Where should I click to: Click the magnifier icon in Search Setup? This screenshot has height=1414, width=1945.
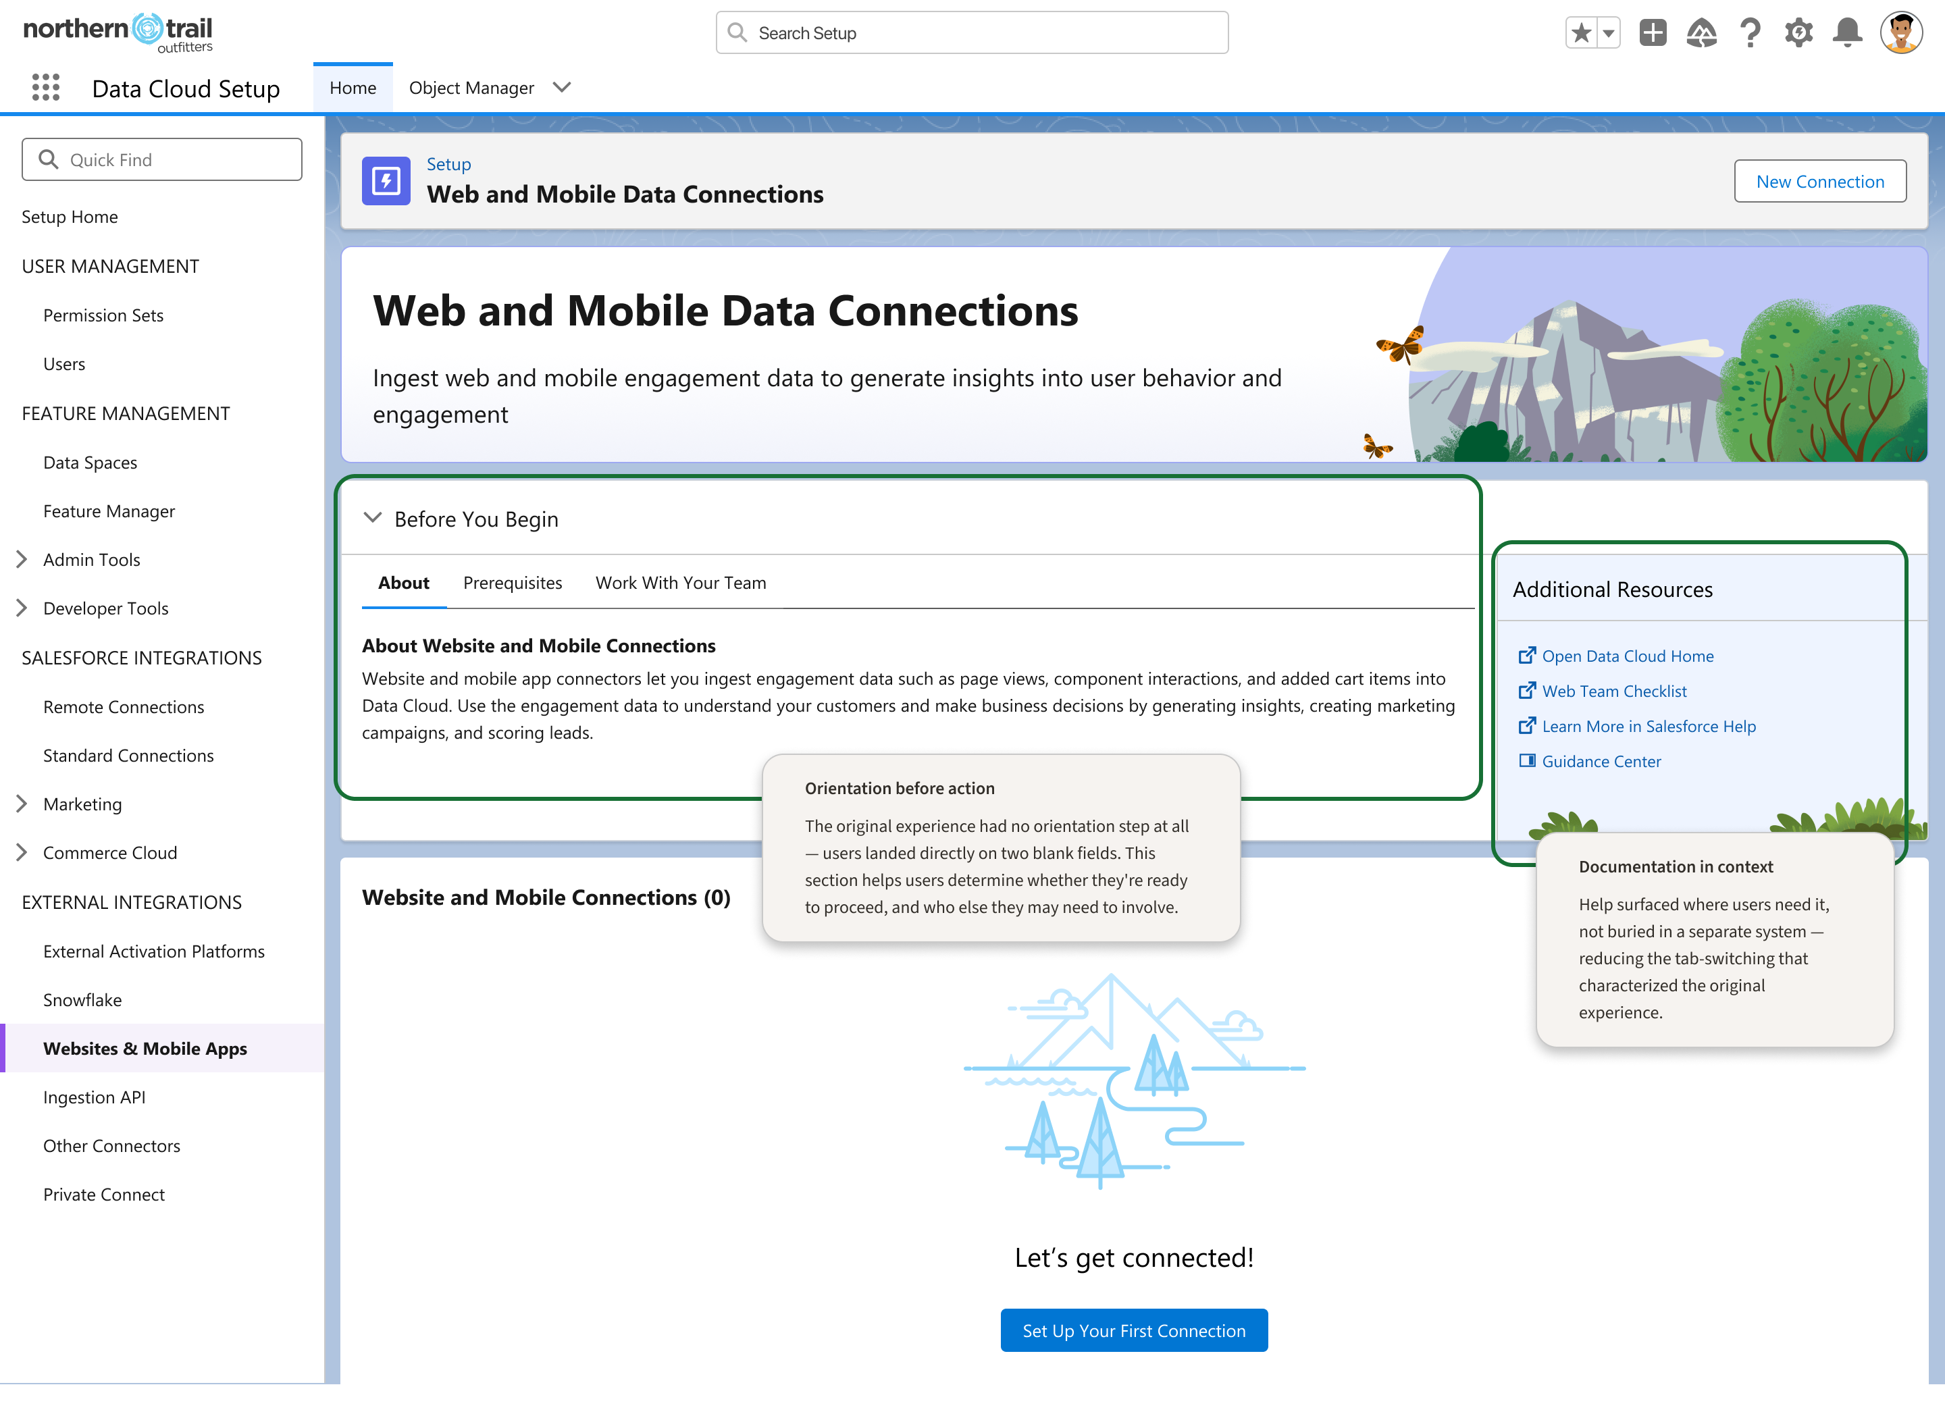[737, 32]
